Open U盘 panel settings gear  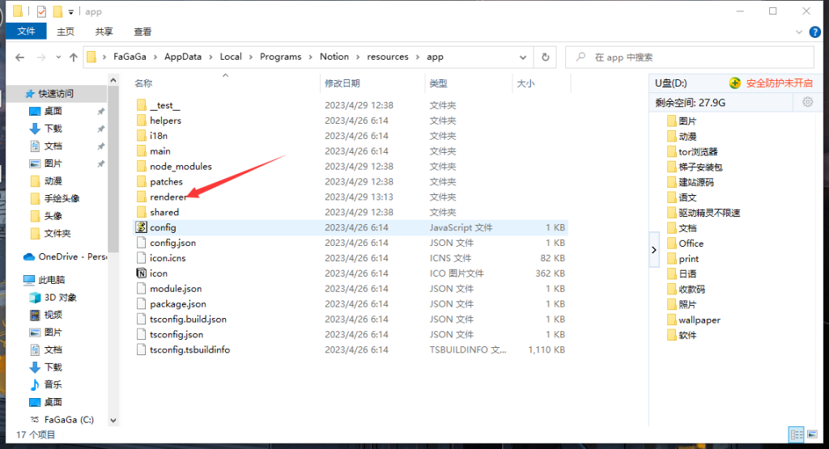coord(807,102)
